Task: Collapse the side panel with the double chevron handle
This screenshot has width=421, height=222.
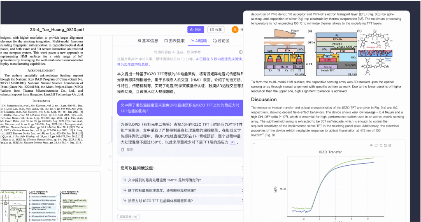Action: pyautogui.click(x=110, y=157)
